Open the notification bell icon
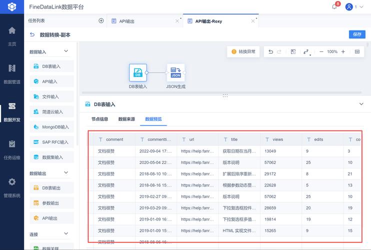 [x=334, y=7]
